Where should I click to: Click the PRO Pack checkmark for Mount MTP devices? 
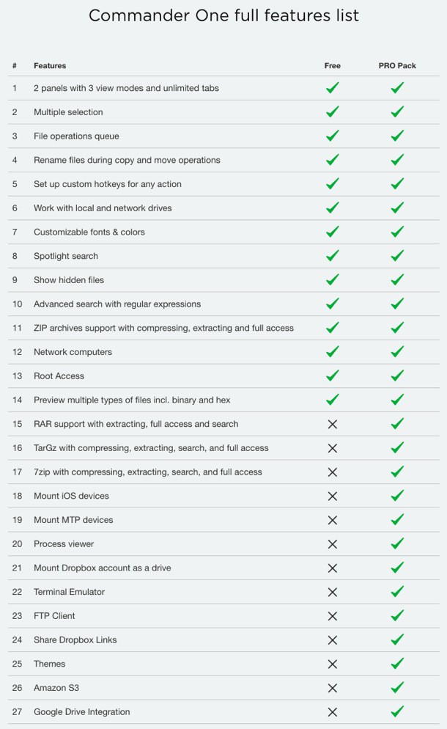397,520
